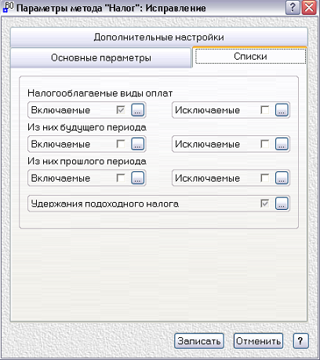Image resolution: width=320 pixels, height=360 pixels.
Task: Toggle Удержания подоходного налога checkbox
Action: click(264, 204)
